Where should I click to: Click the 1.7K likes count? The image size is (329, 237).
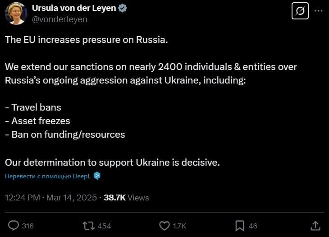(x=179, y=226)
